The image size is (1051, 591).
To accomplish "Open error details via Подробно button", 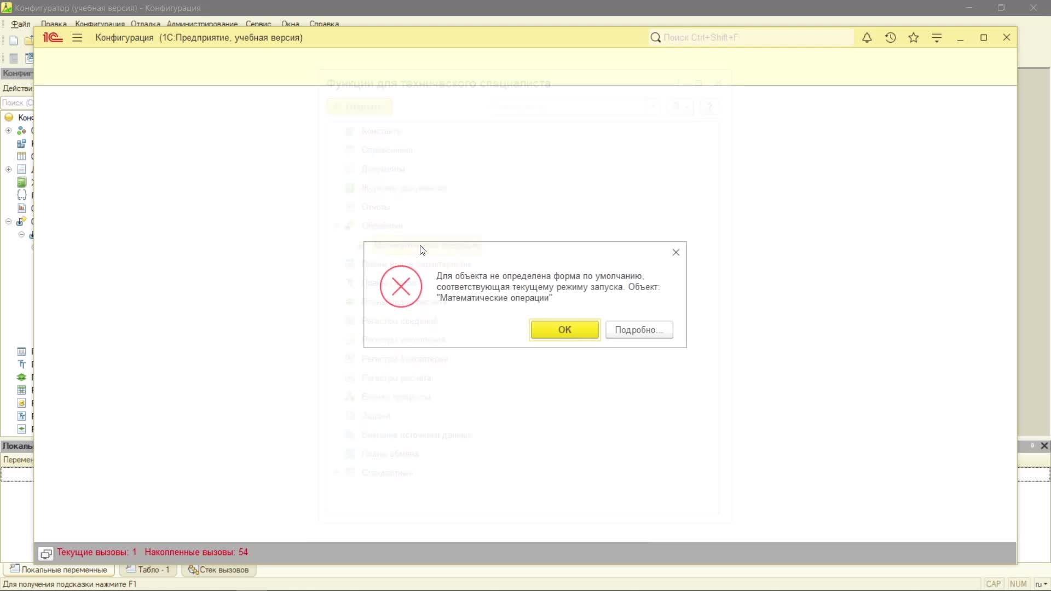I will pyautogui.click(x=639, y=330).
